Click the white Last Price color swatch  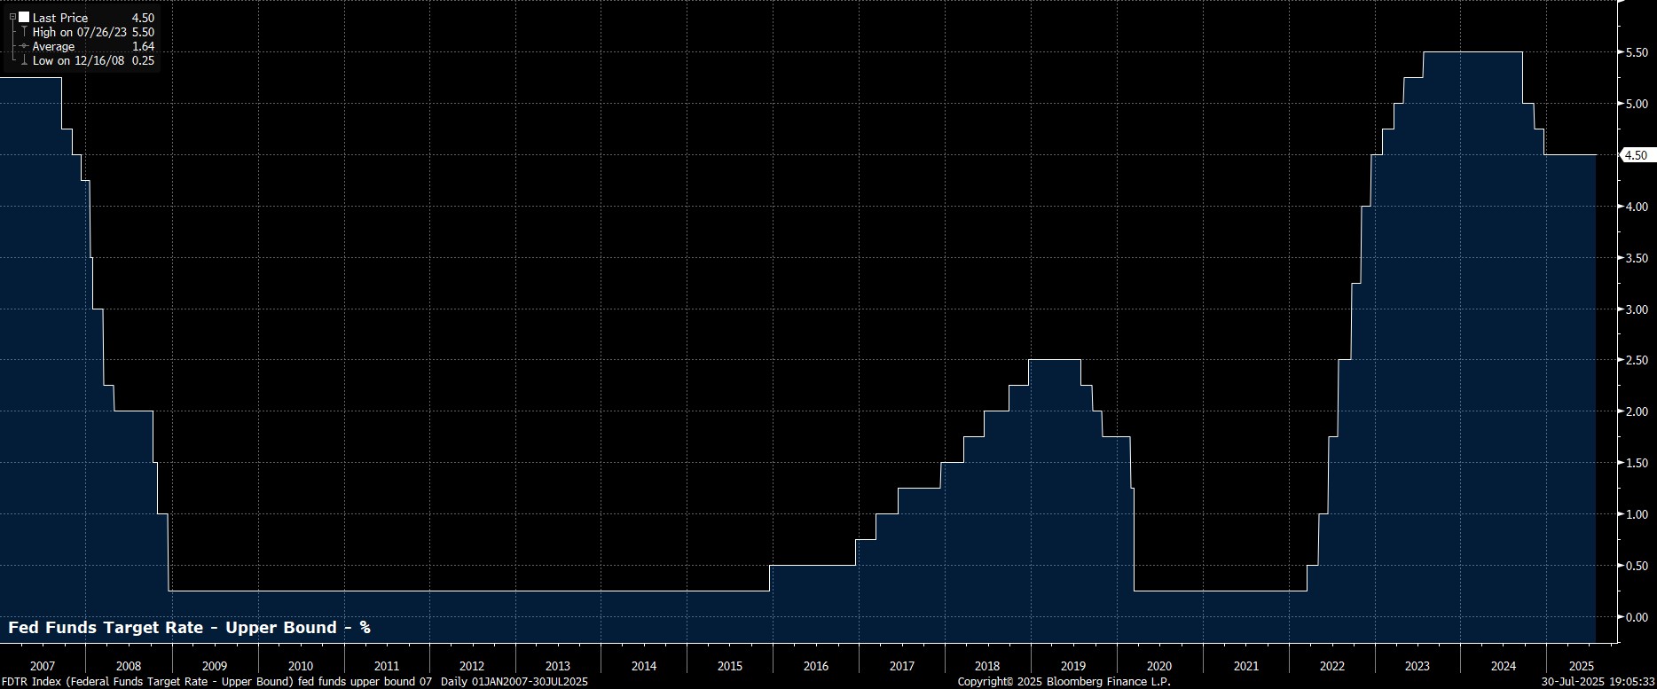pyautogui.click(x=24, y=18)
